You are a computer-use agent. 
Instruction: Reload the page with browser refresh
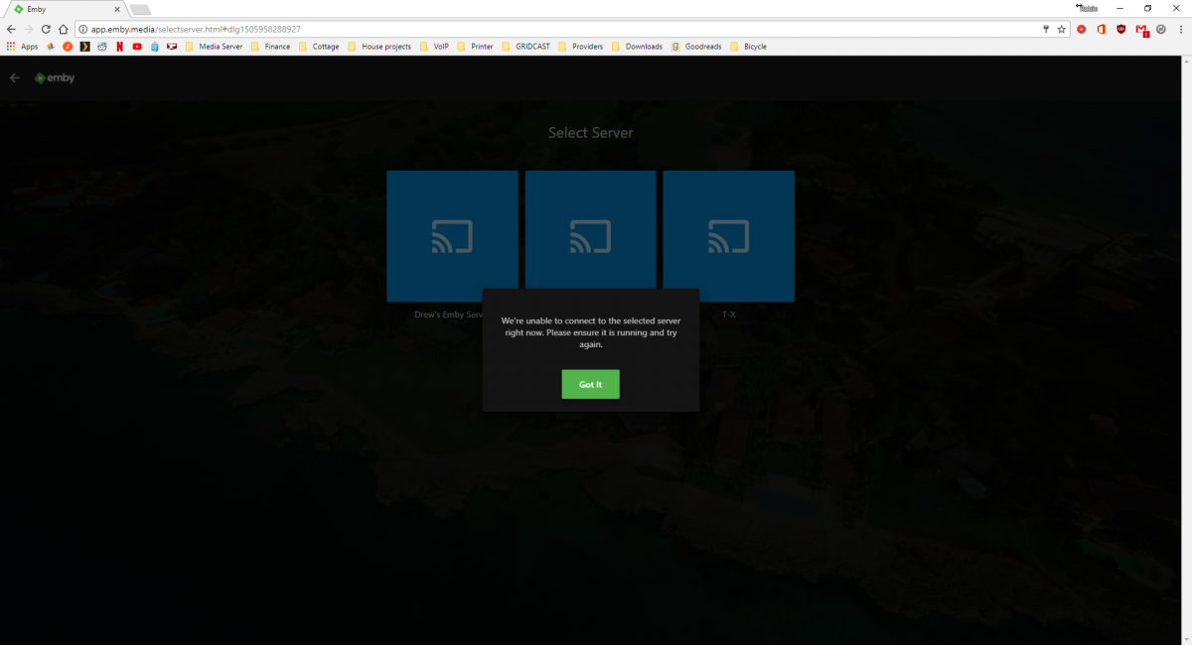(x=46, y=30)
